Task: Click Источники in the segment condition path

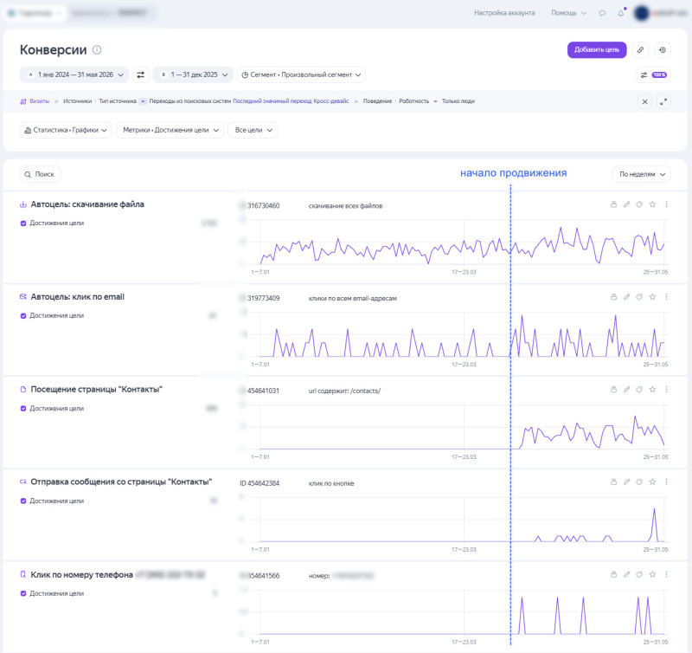Action: 77,101
